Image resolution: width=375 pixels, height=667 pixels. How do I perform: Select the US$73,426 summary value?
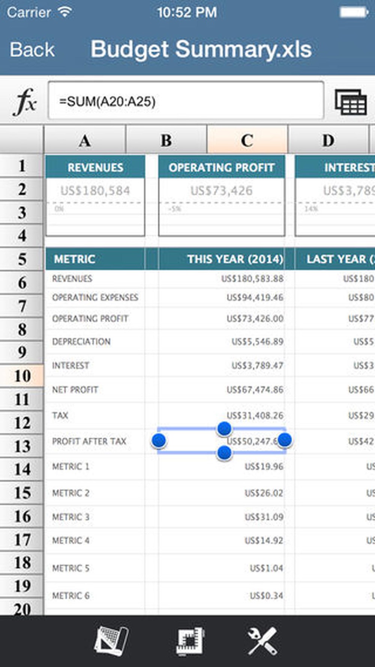222,191
